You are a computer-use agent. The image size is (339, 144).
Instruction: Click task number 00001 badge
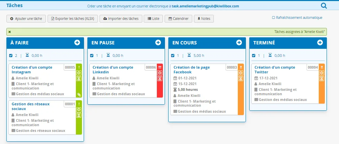[x=70, y=104]
